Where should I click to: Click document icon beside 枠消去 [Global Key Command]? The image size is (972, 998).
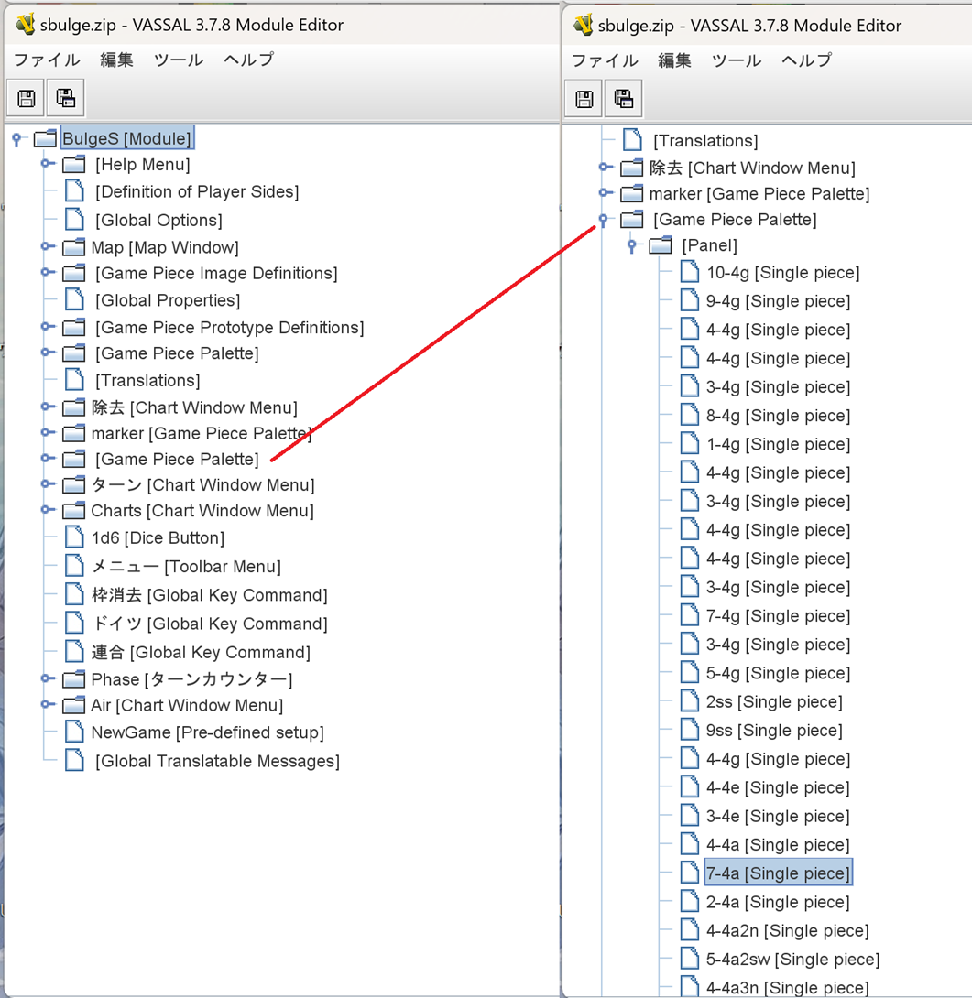(x=74, y=594)
